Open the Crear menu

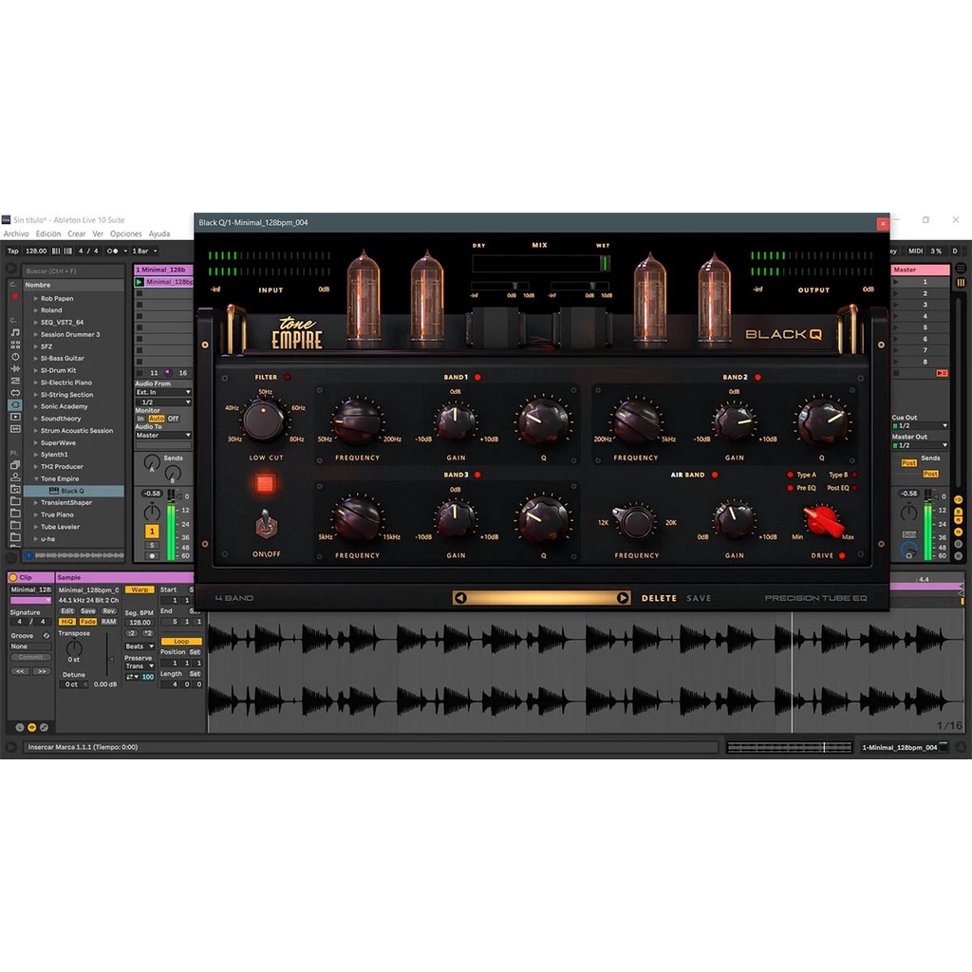click(76, 234)
